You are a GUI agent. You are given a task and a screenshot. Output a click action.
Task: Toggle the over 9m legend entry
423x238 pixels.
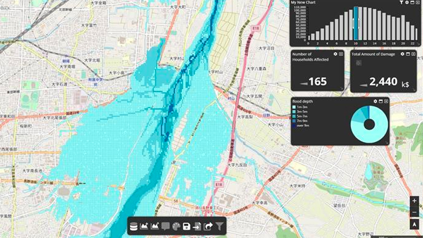coord(301,125)
